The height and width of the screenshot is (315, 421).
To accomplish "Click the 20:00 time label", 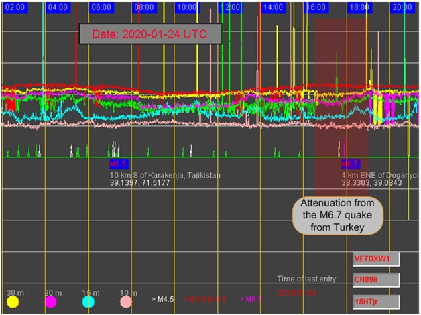I will (x=402, y=7).
